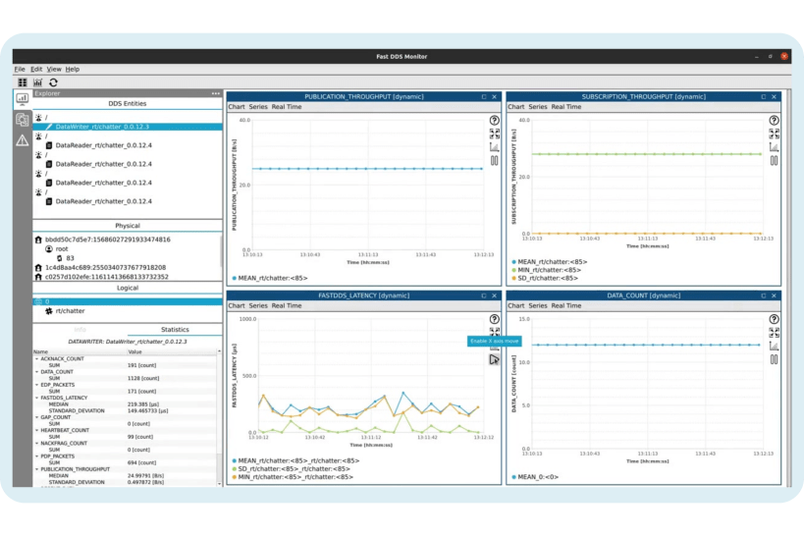Pause the SUBSCRIPTION_THROUGHPUT real-time chart
Image resolution: width=804 pixels, height=536 pixels.
point(775,161)
